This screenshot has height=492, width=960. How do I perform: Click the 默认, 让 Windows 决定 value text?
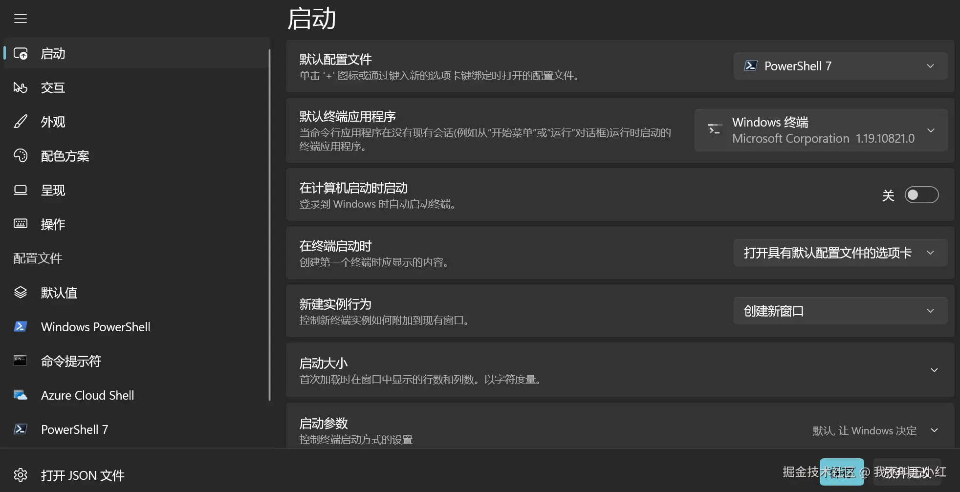click(x=864, y=430)
